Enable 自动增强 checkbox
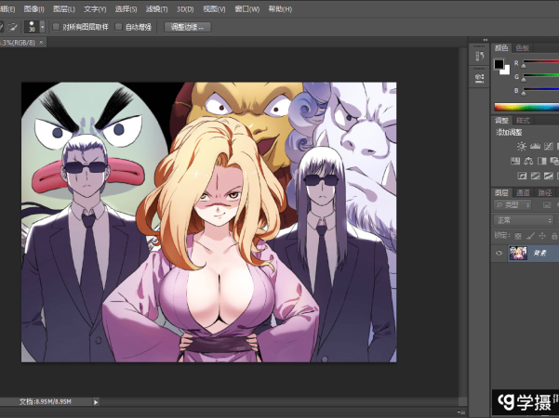559x418 pixels. click(x=119, y=27)
